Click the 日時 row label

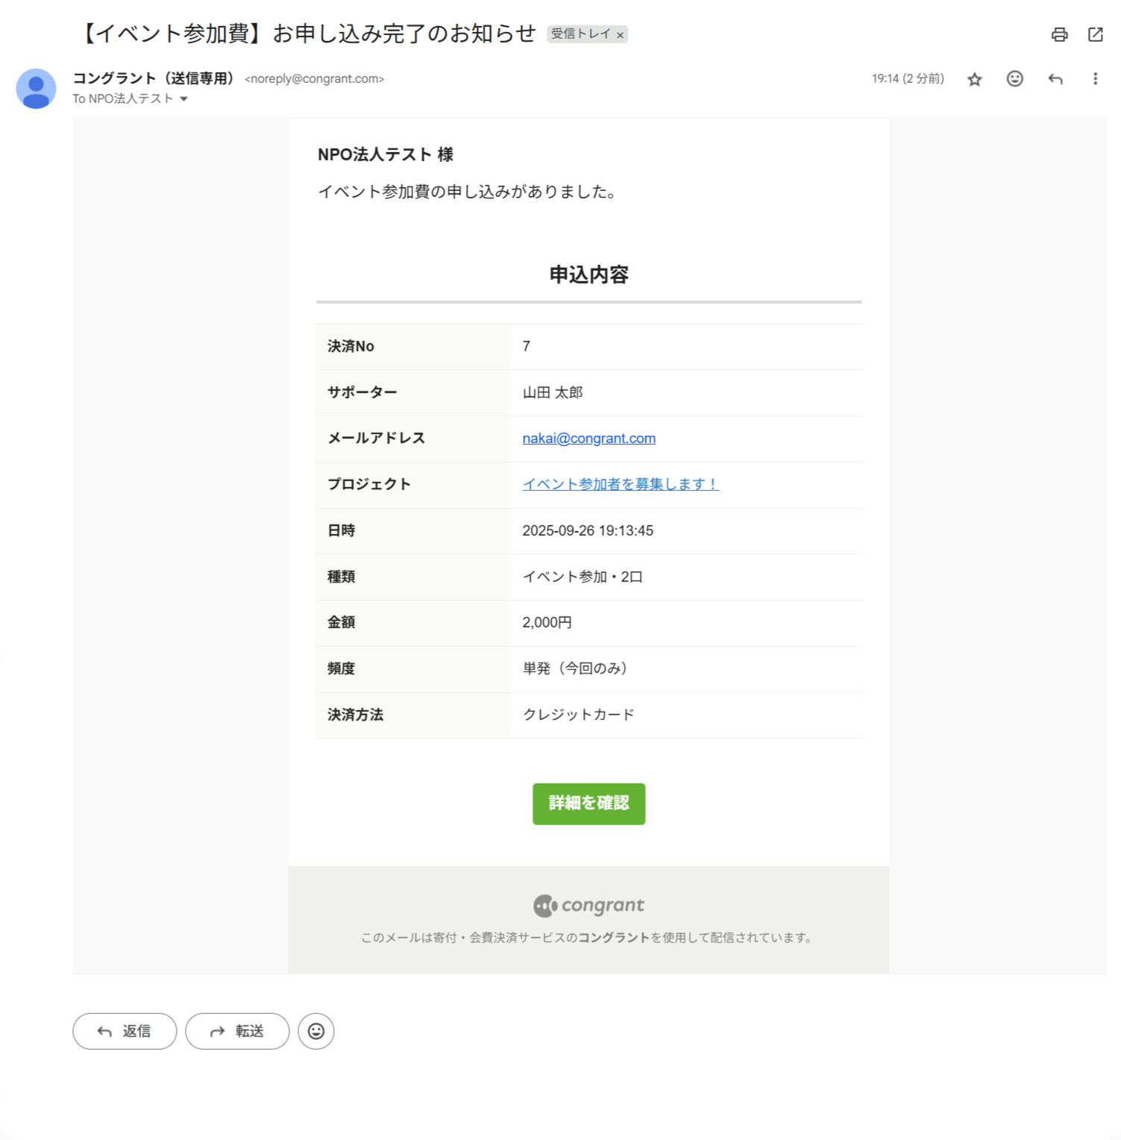point(341,530)
